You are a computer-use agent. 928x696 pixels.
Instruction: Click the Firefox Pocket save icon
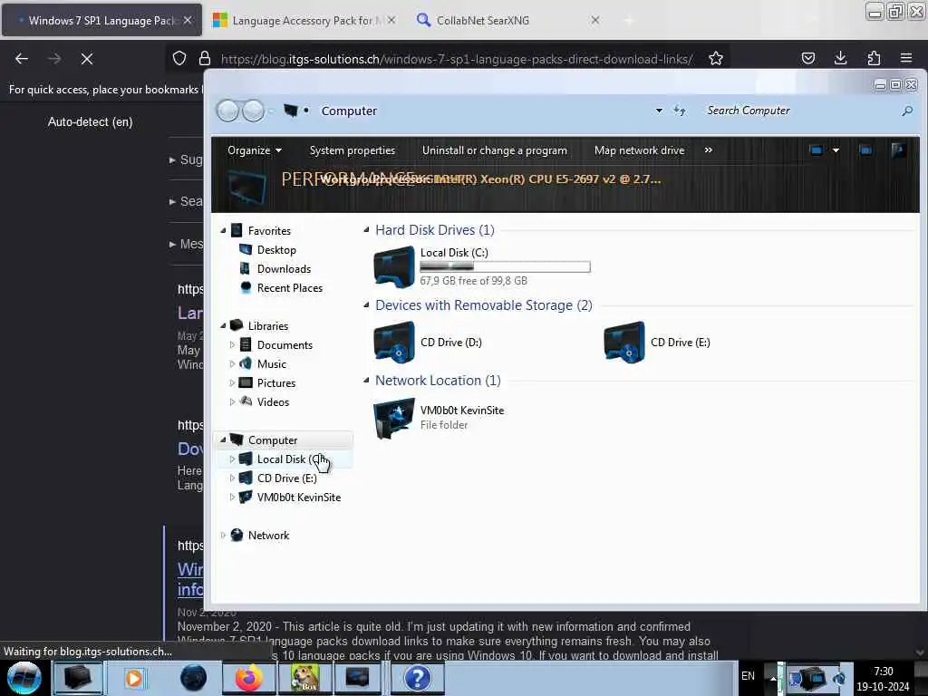[x=808, y=58]
